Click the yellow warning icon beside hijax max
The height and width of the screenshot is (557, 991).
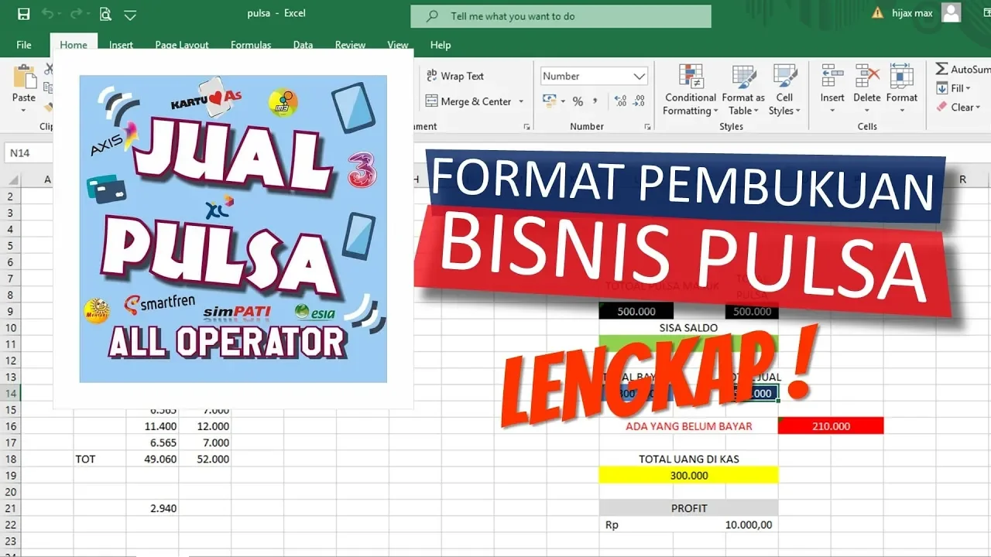[x=877, y=13]
